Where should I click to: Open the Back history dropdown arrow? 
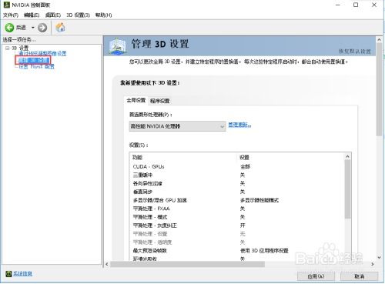coord(32,27)
